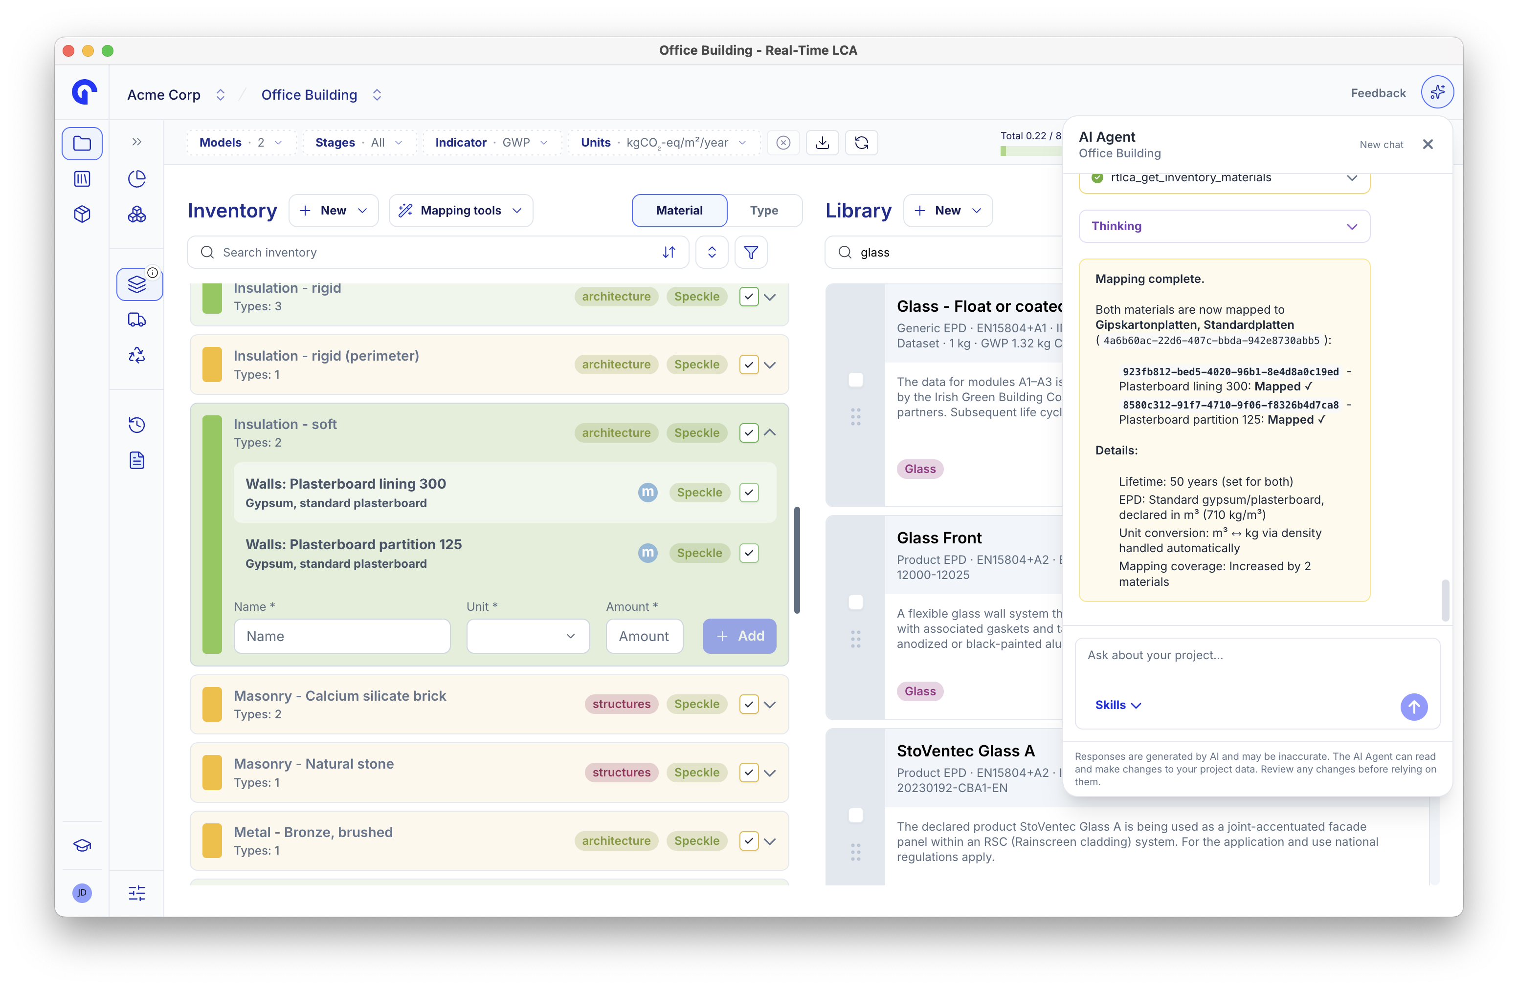The width and height of the screenshot is (1518, 989).
Task: Switch to the Type tab
Action: pos(764,210)
